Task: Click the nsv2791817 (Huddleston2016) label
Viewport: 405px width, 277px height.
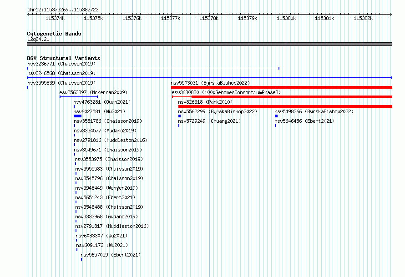Action: coord(112,226)
